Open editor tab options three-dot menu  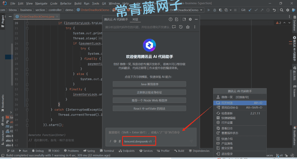(289, 17)
